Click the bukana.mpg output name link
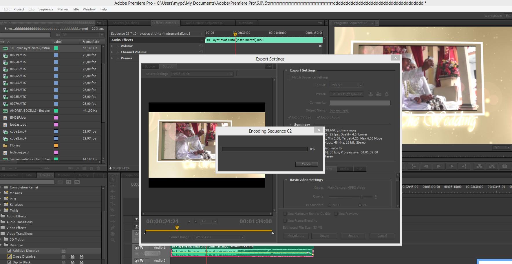This screenshot has height=264, width=512. click(x=339, y=110)
